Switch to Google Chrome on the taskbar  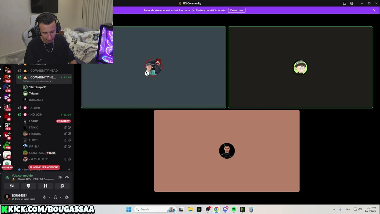[x=216, y=209]
